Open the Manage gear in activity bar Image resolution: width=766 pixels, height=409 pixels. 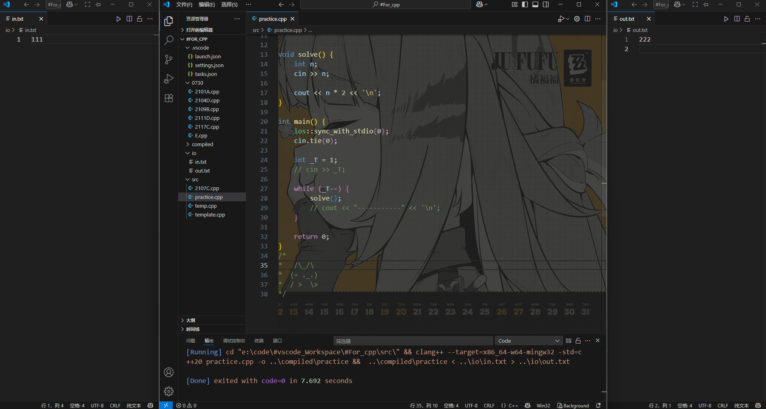pos(169,391)
